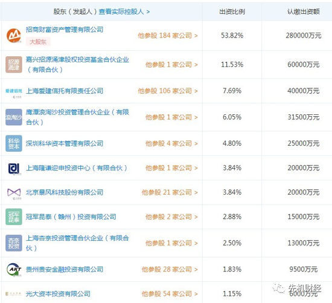Select the 2.88% ratio cell
Image resolution: width=332 pixels, height=303 pixels.
tap(232, 217)
